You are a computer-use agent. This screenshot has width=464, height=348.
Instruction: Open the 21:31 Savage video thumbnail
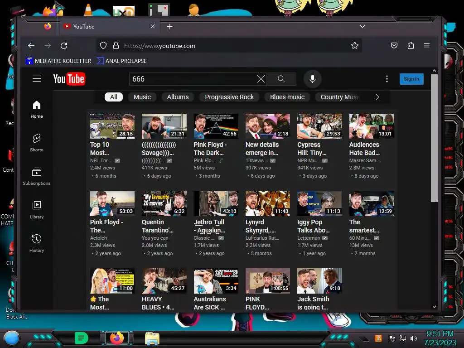(x=164, y=126)
